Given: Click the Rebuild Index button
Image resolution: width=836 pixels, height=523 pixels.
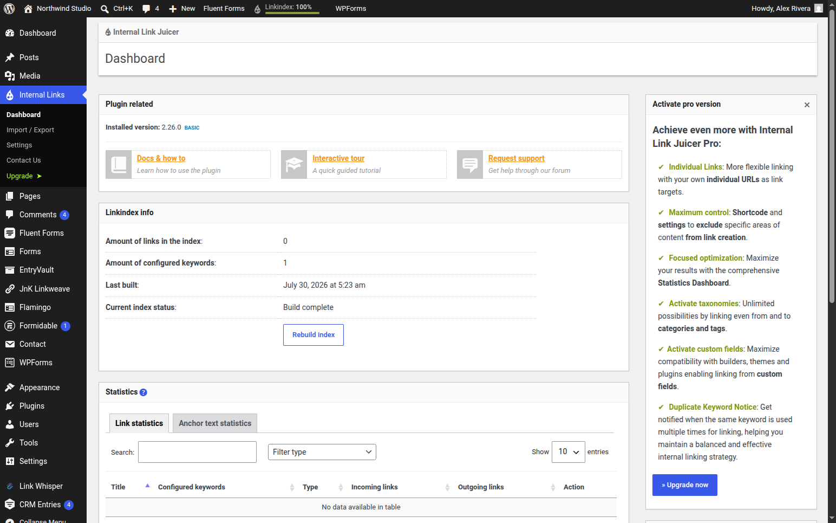Looking at the screenshot, I should [x=313, y=335].
